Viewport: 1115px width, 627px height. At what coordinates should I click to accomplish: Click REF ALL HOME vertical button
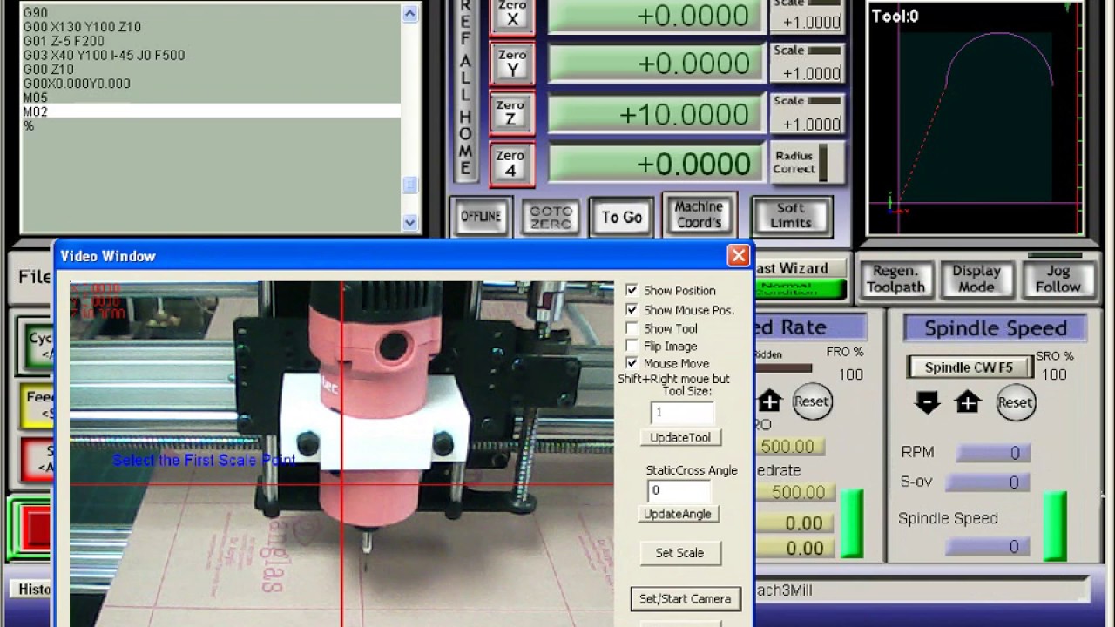(x=466, y=91)
